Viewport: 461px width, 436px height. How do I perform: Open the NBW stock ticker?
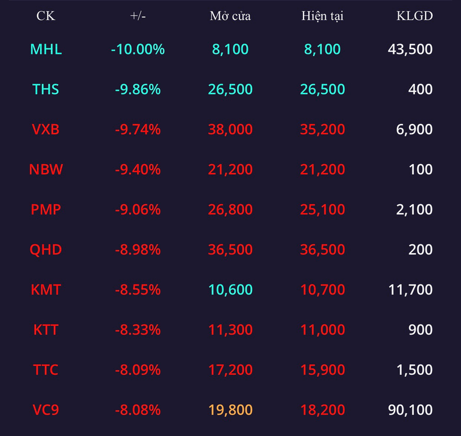pyautogui.click(x=46, y=169)
